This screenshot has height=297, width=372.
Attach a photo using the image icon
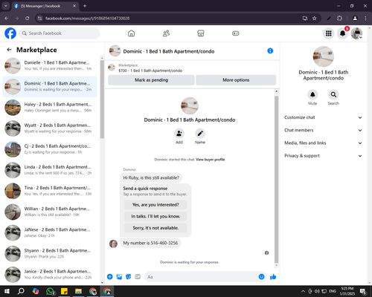point(119,277)
